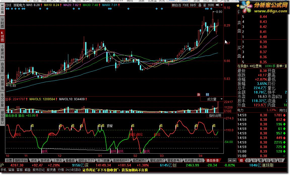Click the 浙能电力 stock name
The image size is (290, 175).
click(x=19, y=5)
